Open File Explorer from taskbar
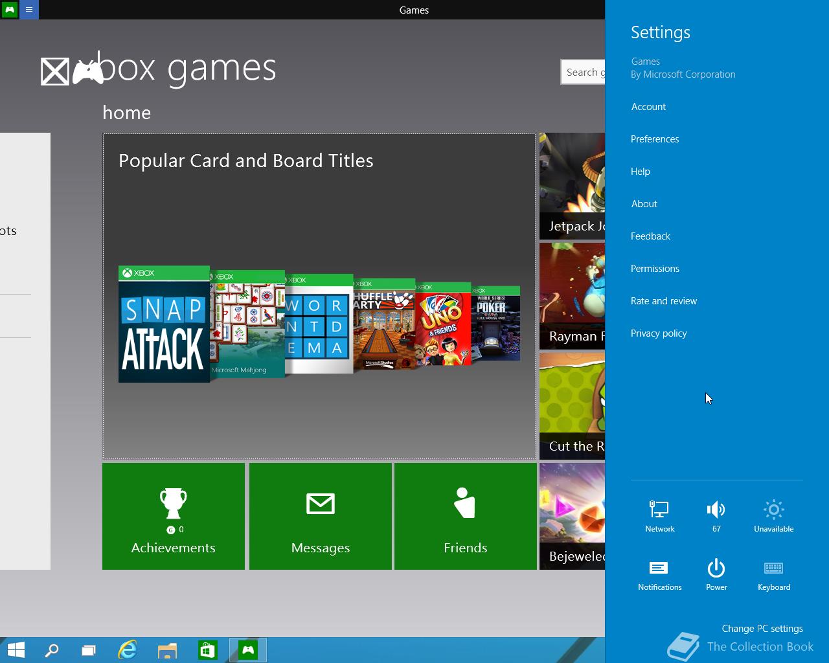The width and height of the screenshot is (829, 663). click(167, 650)
